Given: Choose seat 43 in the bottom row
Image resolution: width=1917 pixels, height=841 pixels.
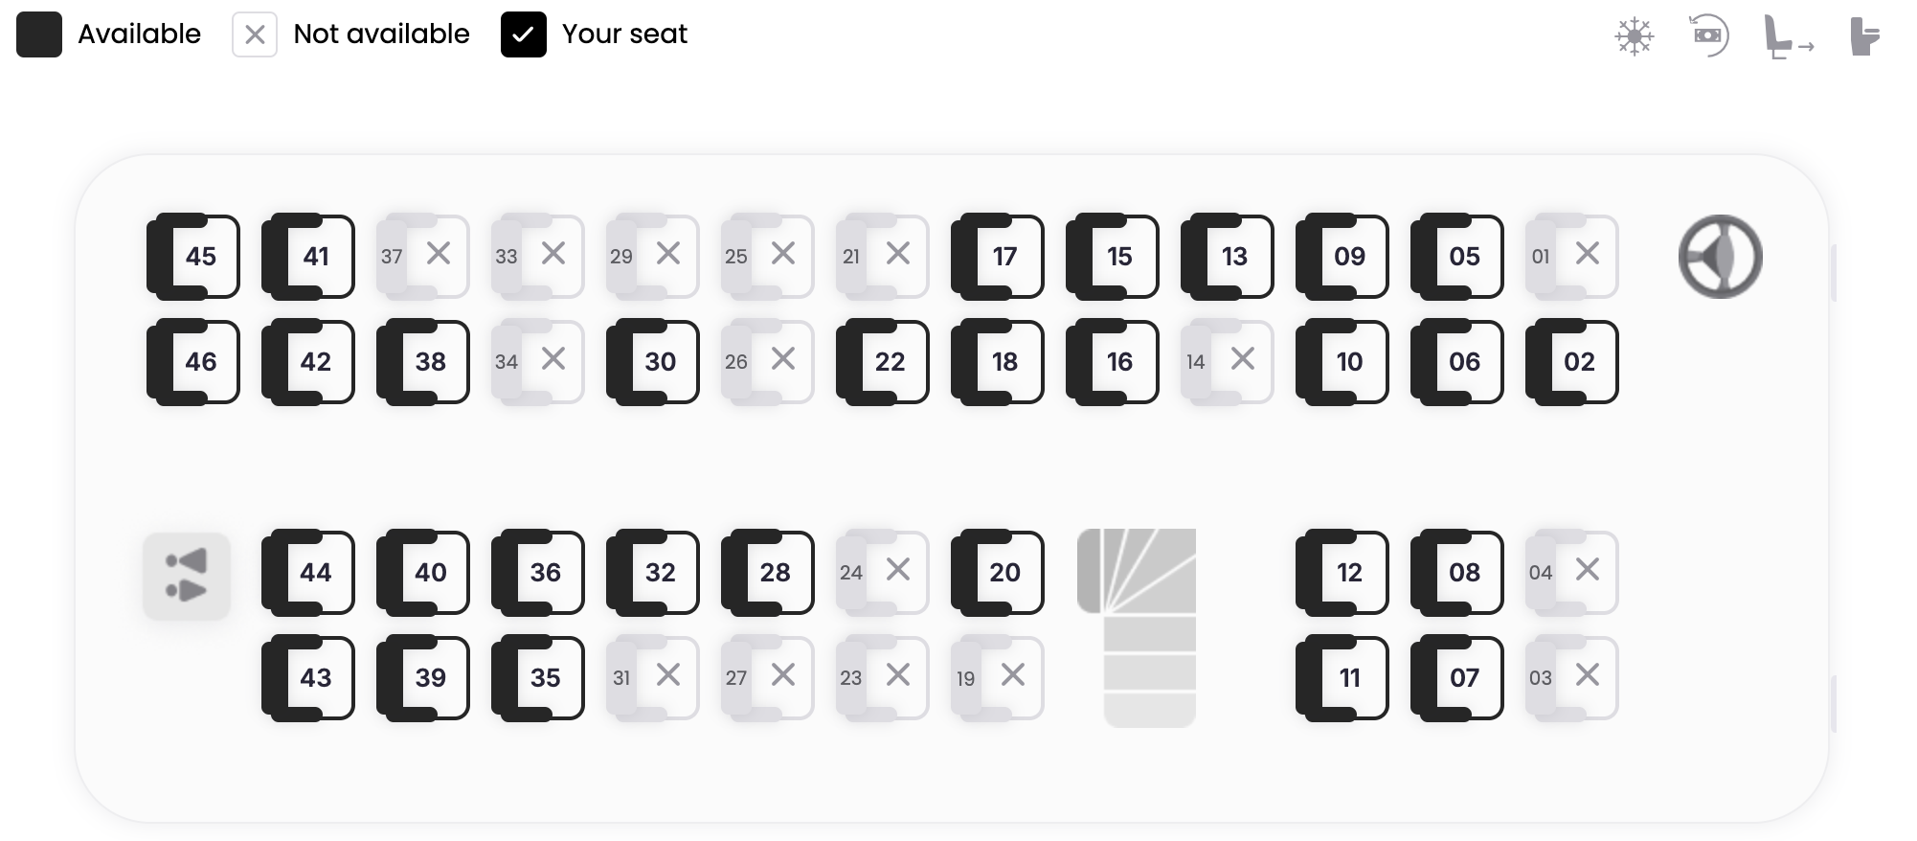Looking at the screenshot, I should 309,678.
